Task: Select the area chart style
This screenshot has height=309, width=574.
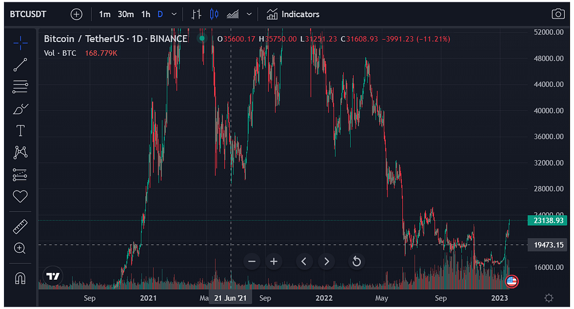Action: click(x=233, y=14)
